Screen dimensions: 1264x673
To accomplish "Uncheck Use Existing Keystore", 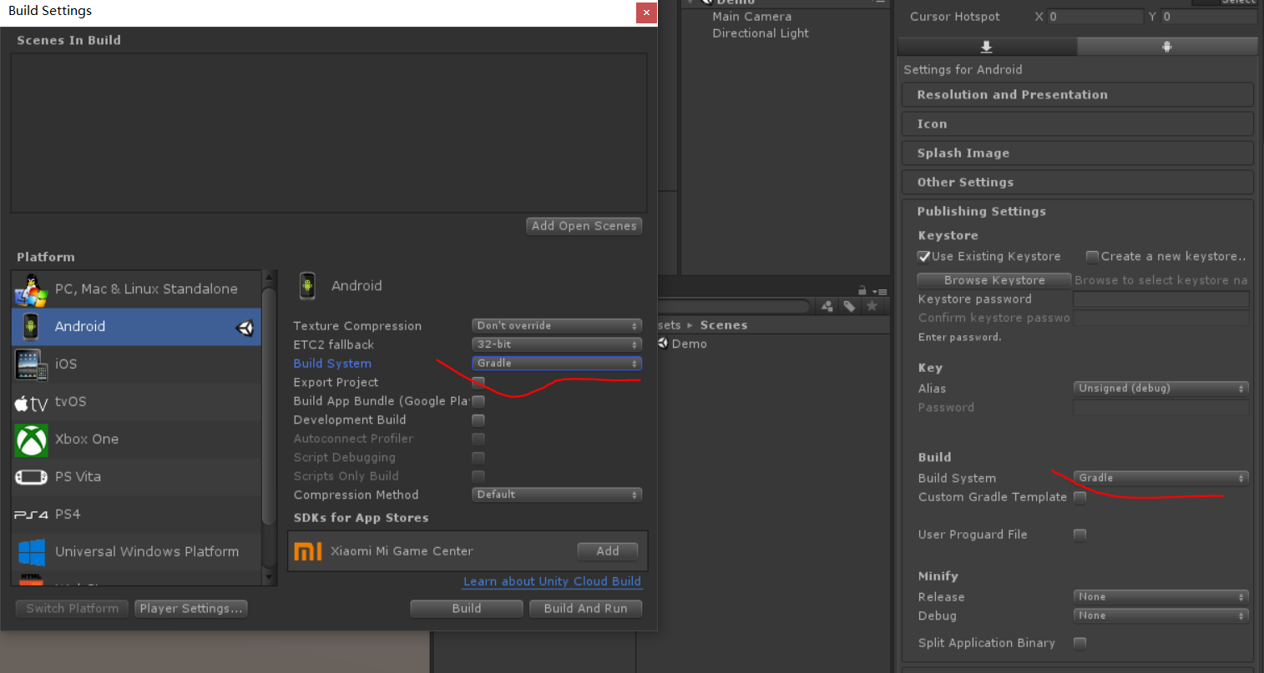I will (x=924, y=256).
